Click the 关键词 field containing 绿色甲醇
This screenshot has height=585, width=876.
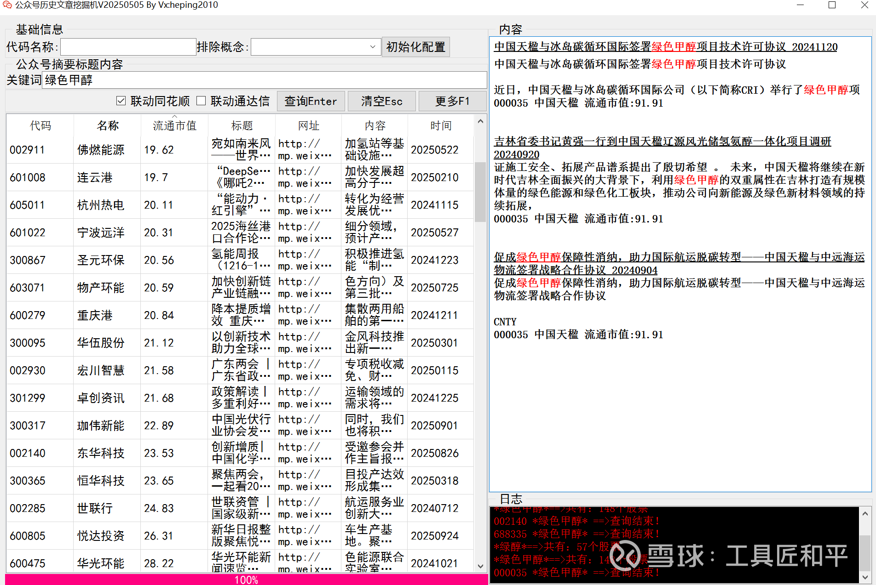[x=265, y=80]
